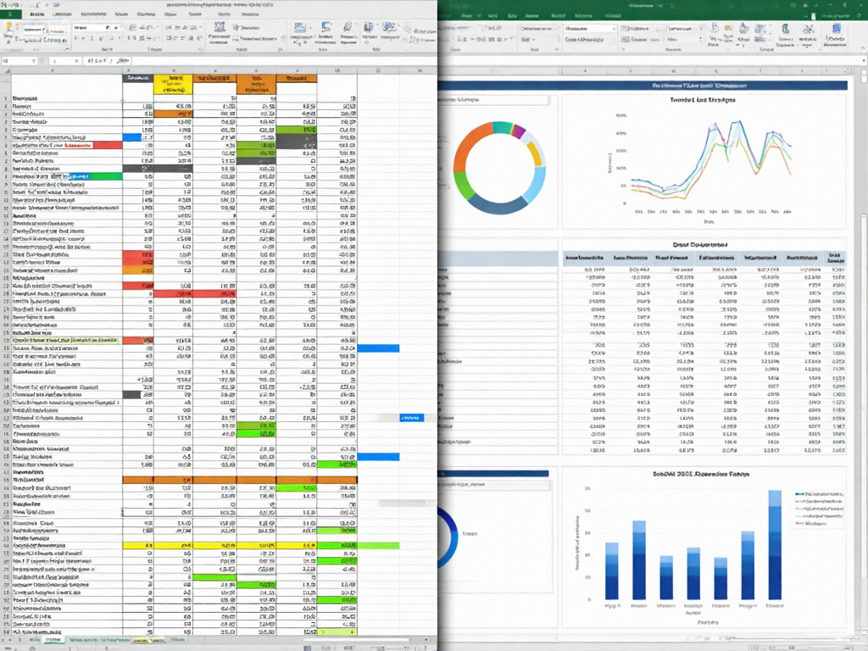Click the dark blue dashboard title banner
Screen dimensions: 868x651
(x=643, y=86)
